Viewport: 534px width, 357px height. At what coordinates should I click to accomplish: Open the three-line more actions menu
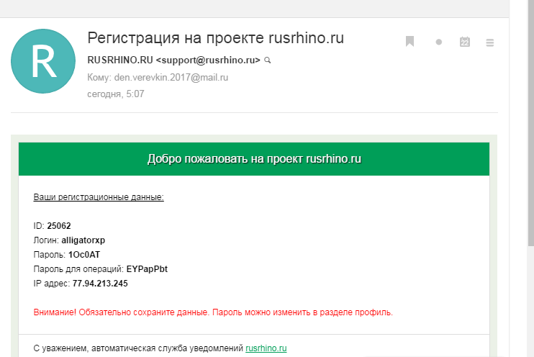coord(490,42)
